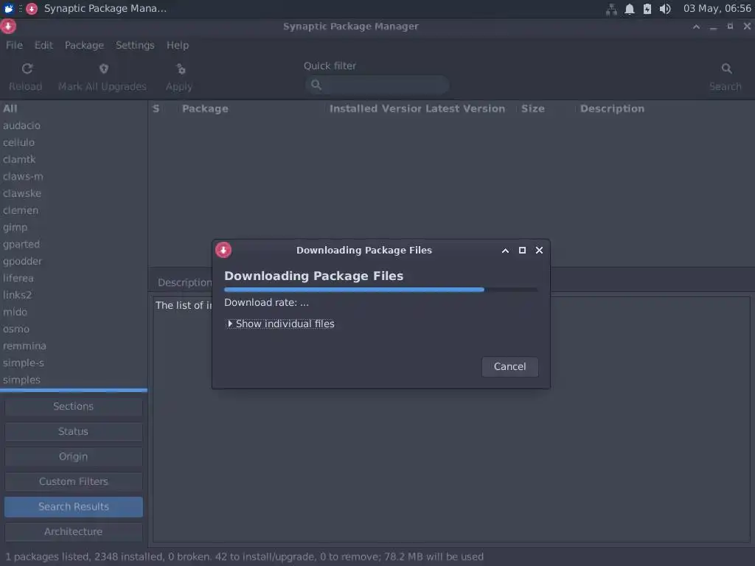
Task: Click the Status filter button
Action: (74, 432)
